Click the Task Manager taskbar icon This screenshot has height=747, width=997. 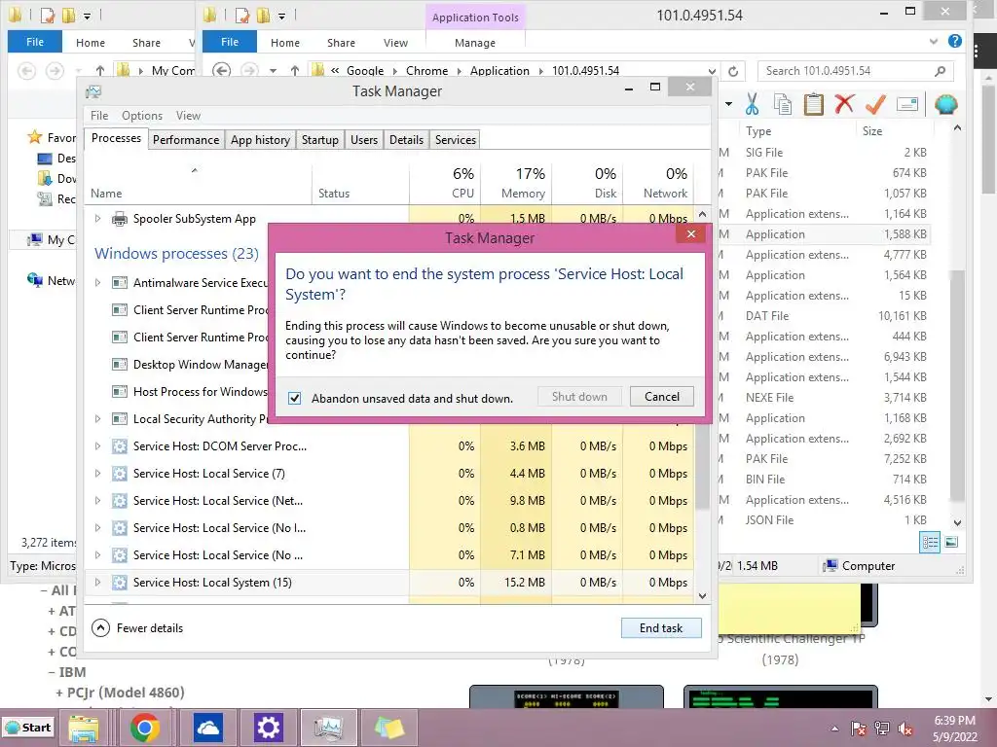[329, 728]
